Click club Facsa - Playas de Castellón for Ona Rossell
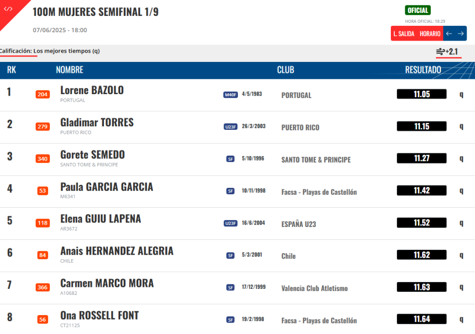The height and width of the screenshot is (334, 475). pyautogui.click(x=319, y=321)
